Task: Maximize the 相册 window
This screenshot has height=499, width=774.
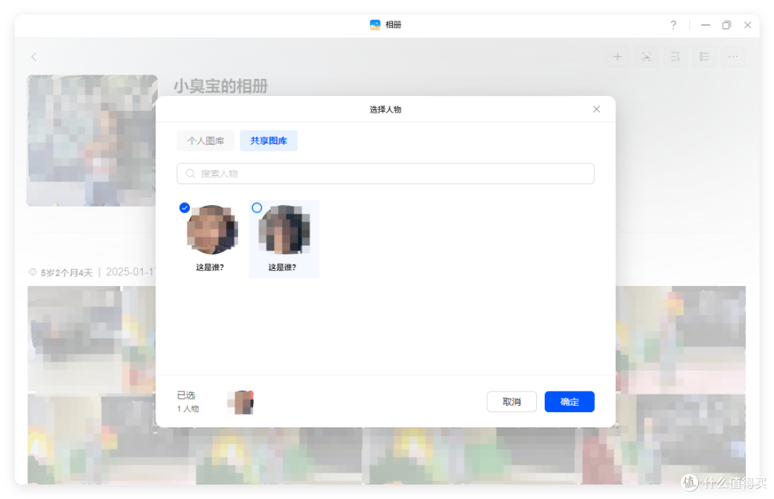Action: tap(727, 24)
